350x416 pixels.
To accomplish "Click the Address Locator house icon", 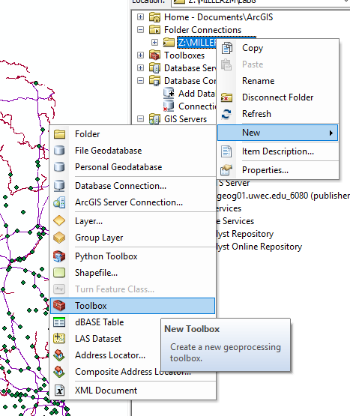I will coord(59,355).
